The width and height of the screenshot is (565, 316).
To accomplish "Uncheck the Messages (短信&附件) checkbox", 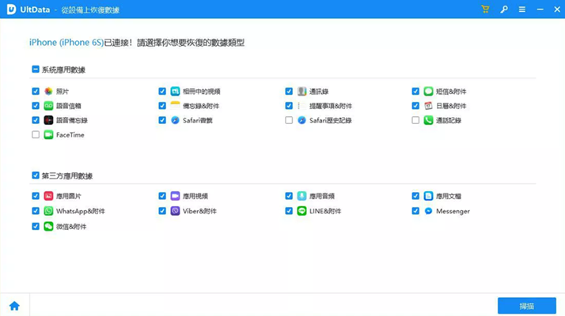I will [415, 92].
